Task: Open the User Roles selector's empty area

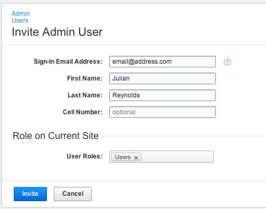Action: [177, 157]
